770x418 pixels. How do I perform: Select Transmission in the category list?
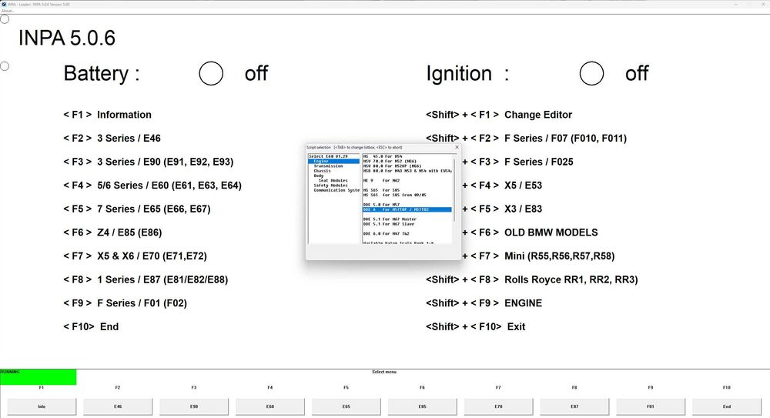(328, 166)
